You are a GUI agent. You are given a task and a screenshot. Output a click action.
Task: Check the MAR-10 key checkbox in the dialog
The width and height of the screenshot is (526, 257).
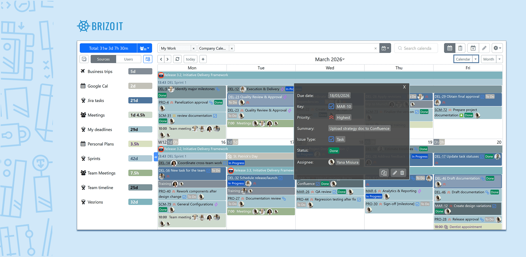coord(331,106)
